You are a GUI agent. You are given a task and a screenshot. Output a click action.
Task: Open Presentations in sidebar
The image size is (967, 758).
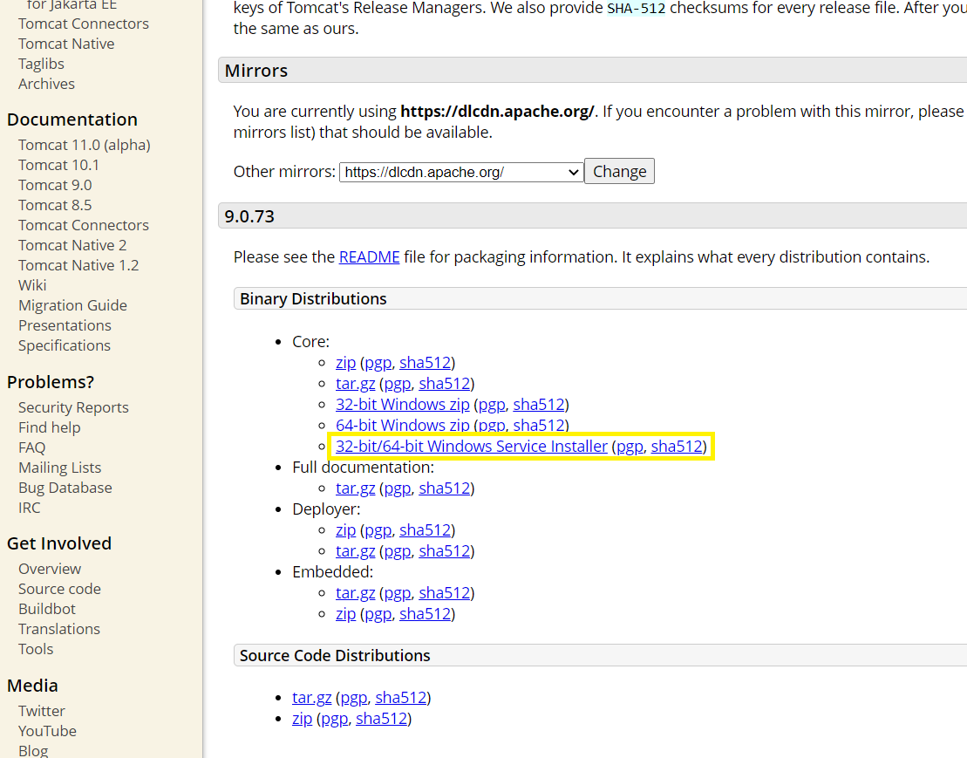pyautogui.click(x=65, y=325)
